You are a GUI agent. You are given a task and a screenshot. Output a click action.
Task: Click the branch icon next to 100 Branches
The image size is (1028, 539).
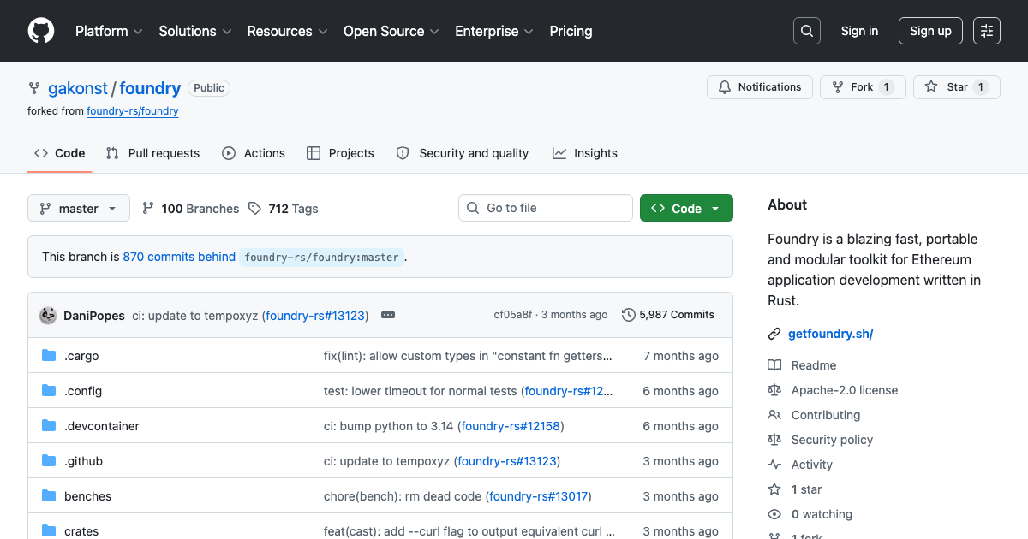[148, 209]
